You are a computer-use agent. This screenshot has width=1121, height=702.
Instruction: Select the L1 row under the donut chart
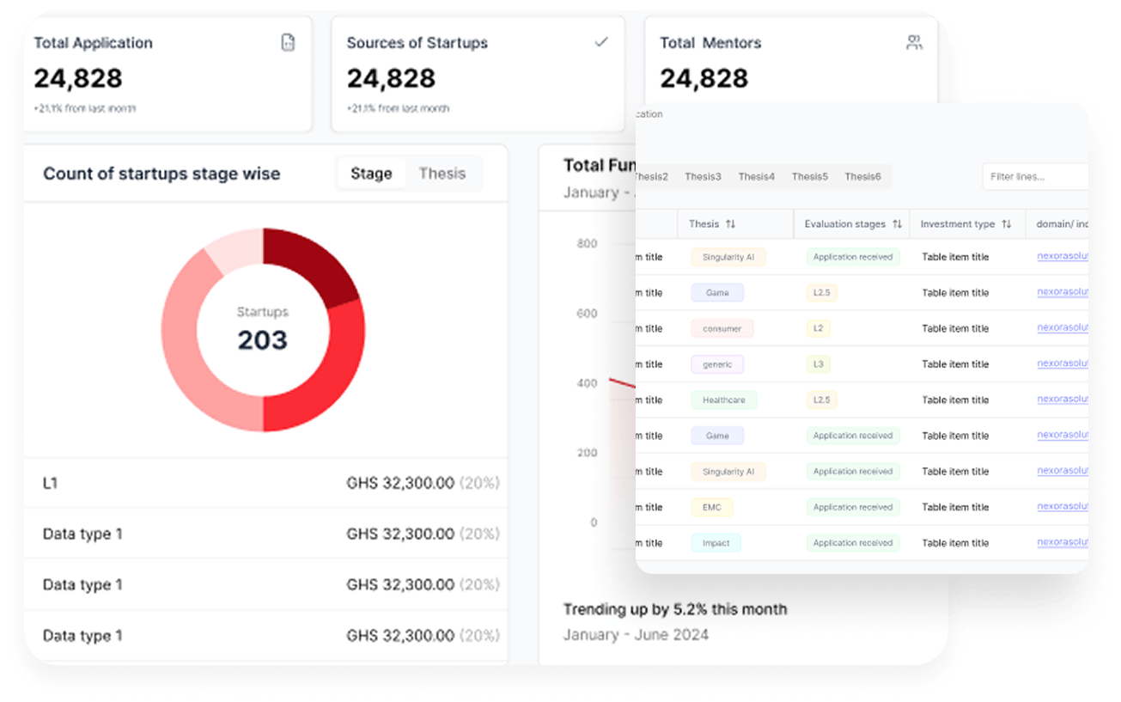point(266,482)
